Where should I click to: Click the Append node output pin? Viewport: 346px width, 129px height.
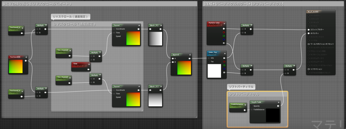[190, 59]
